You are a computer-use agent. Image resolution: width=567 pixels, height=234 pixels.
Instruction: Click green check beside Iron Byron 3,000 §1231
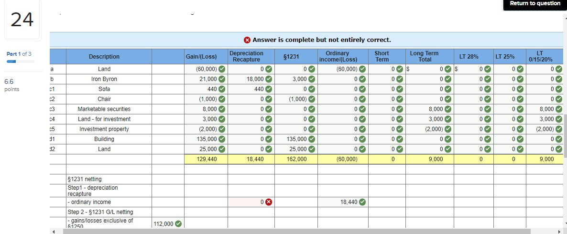(312, 79)
